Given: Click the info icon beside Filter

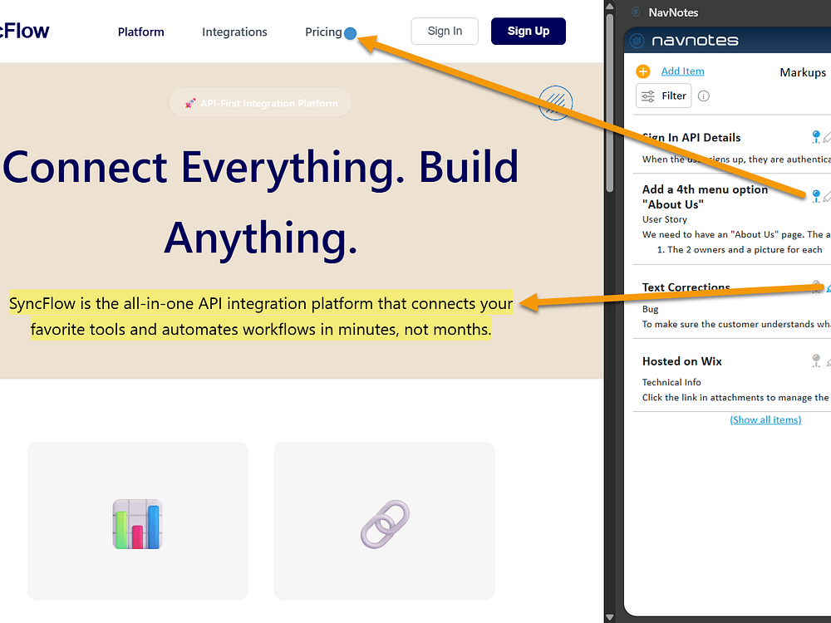Looking at the screenshot, I should (704, 96).
